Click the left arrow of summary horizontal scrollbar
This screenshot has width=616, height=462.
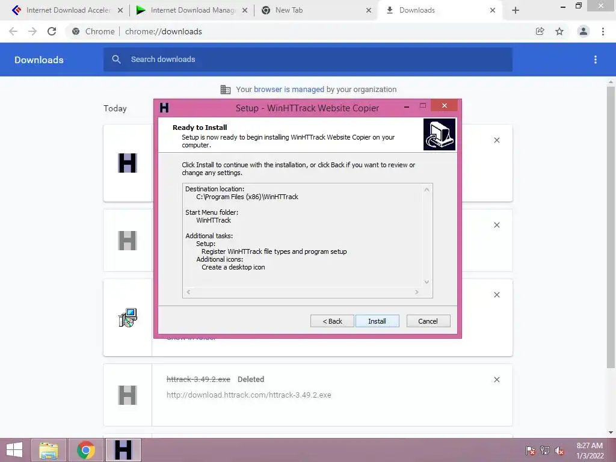tap(188, 292)
